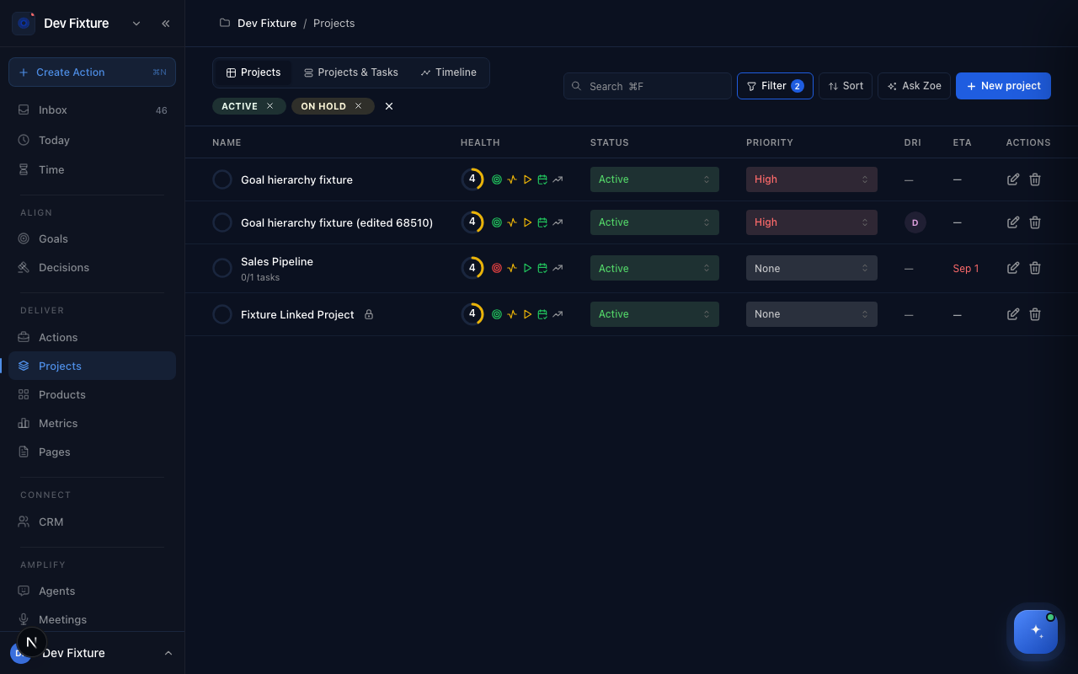This screenshot has width=1078, height=674.
Task: Click the red target icon in Sales Pipeline row
Action: (496, 268)
